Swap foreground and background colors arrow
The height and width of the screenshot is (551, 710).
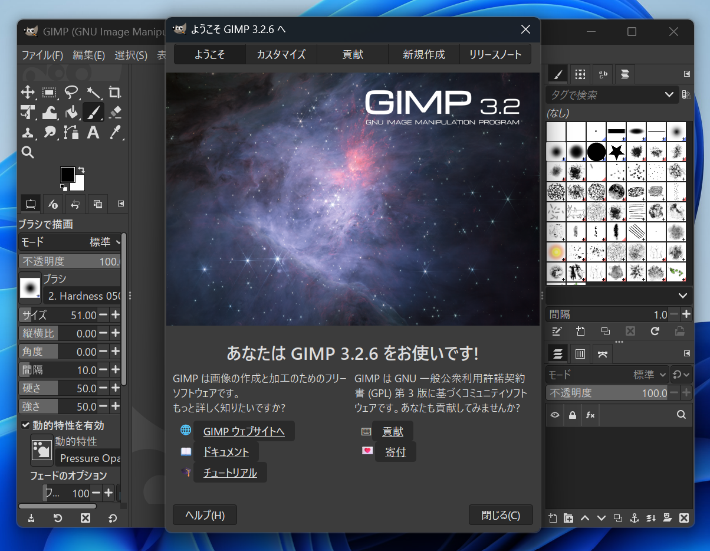(x=81, y=170)
